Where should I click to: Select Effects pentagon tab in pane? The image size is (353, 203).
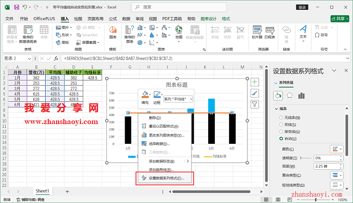290,96
